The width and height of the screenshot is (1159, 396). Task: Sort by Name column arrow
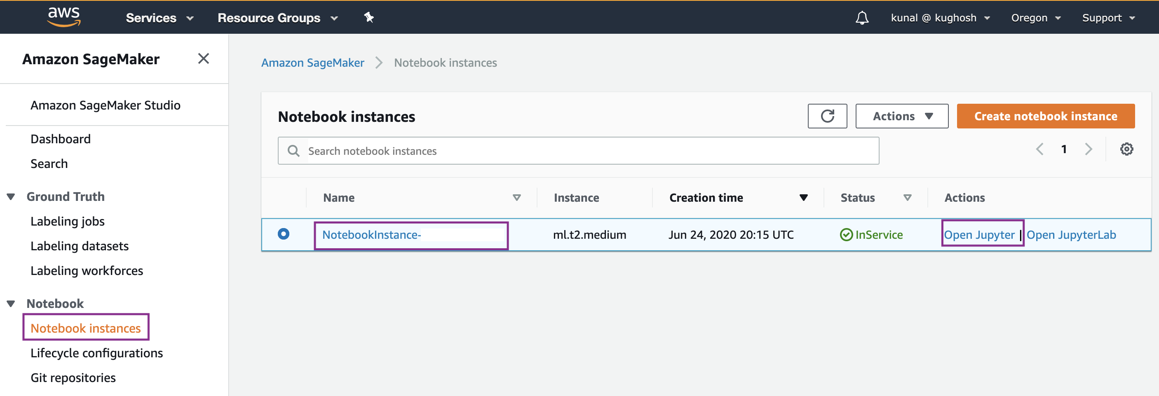coord(516,197)
